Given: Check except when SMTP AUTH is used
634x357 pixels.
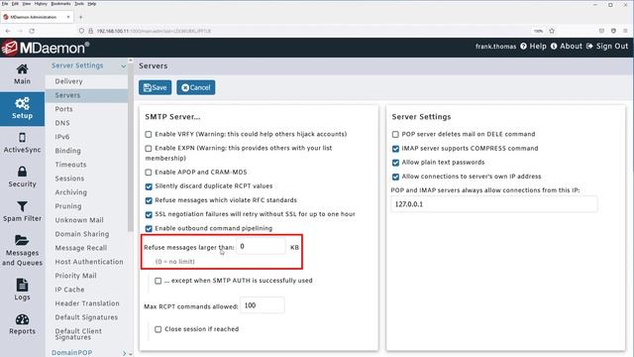Looking at the screenshot, I should click(x=158, y=281).
